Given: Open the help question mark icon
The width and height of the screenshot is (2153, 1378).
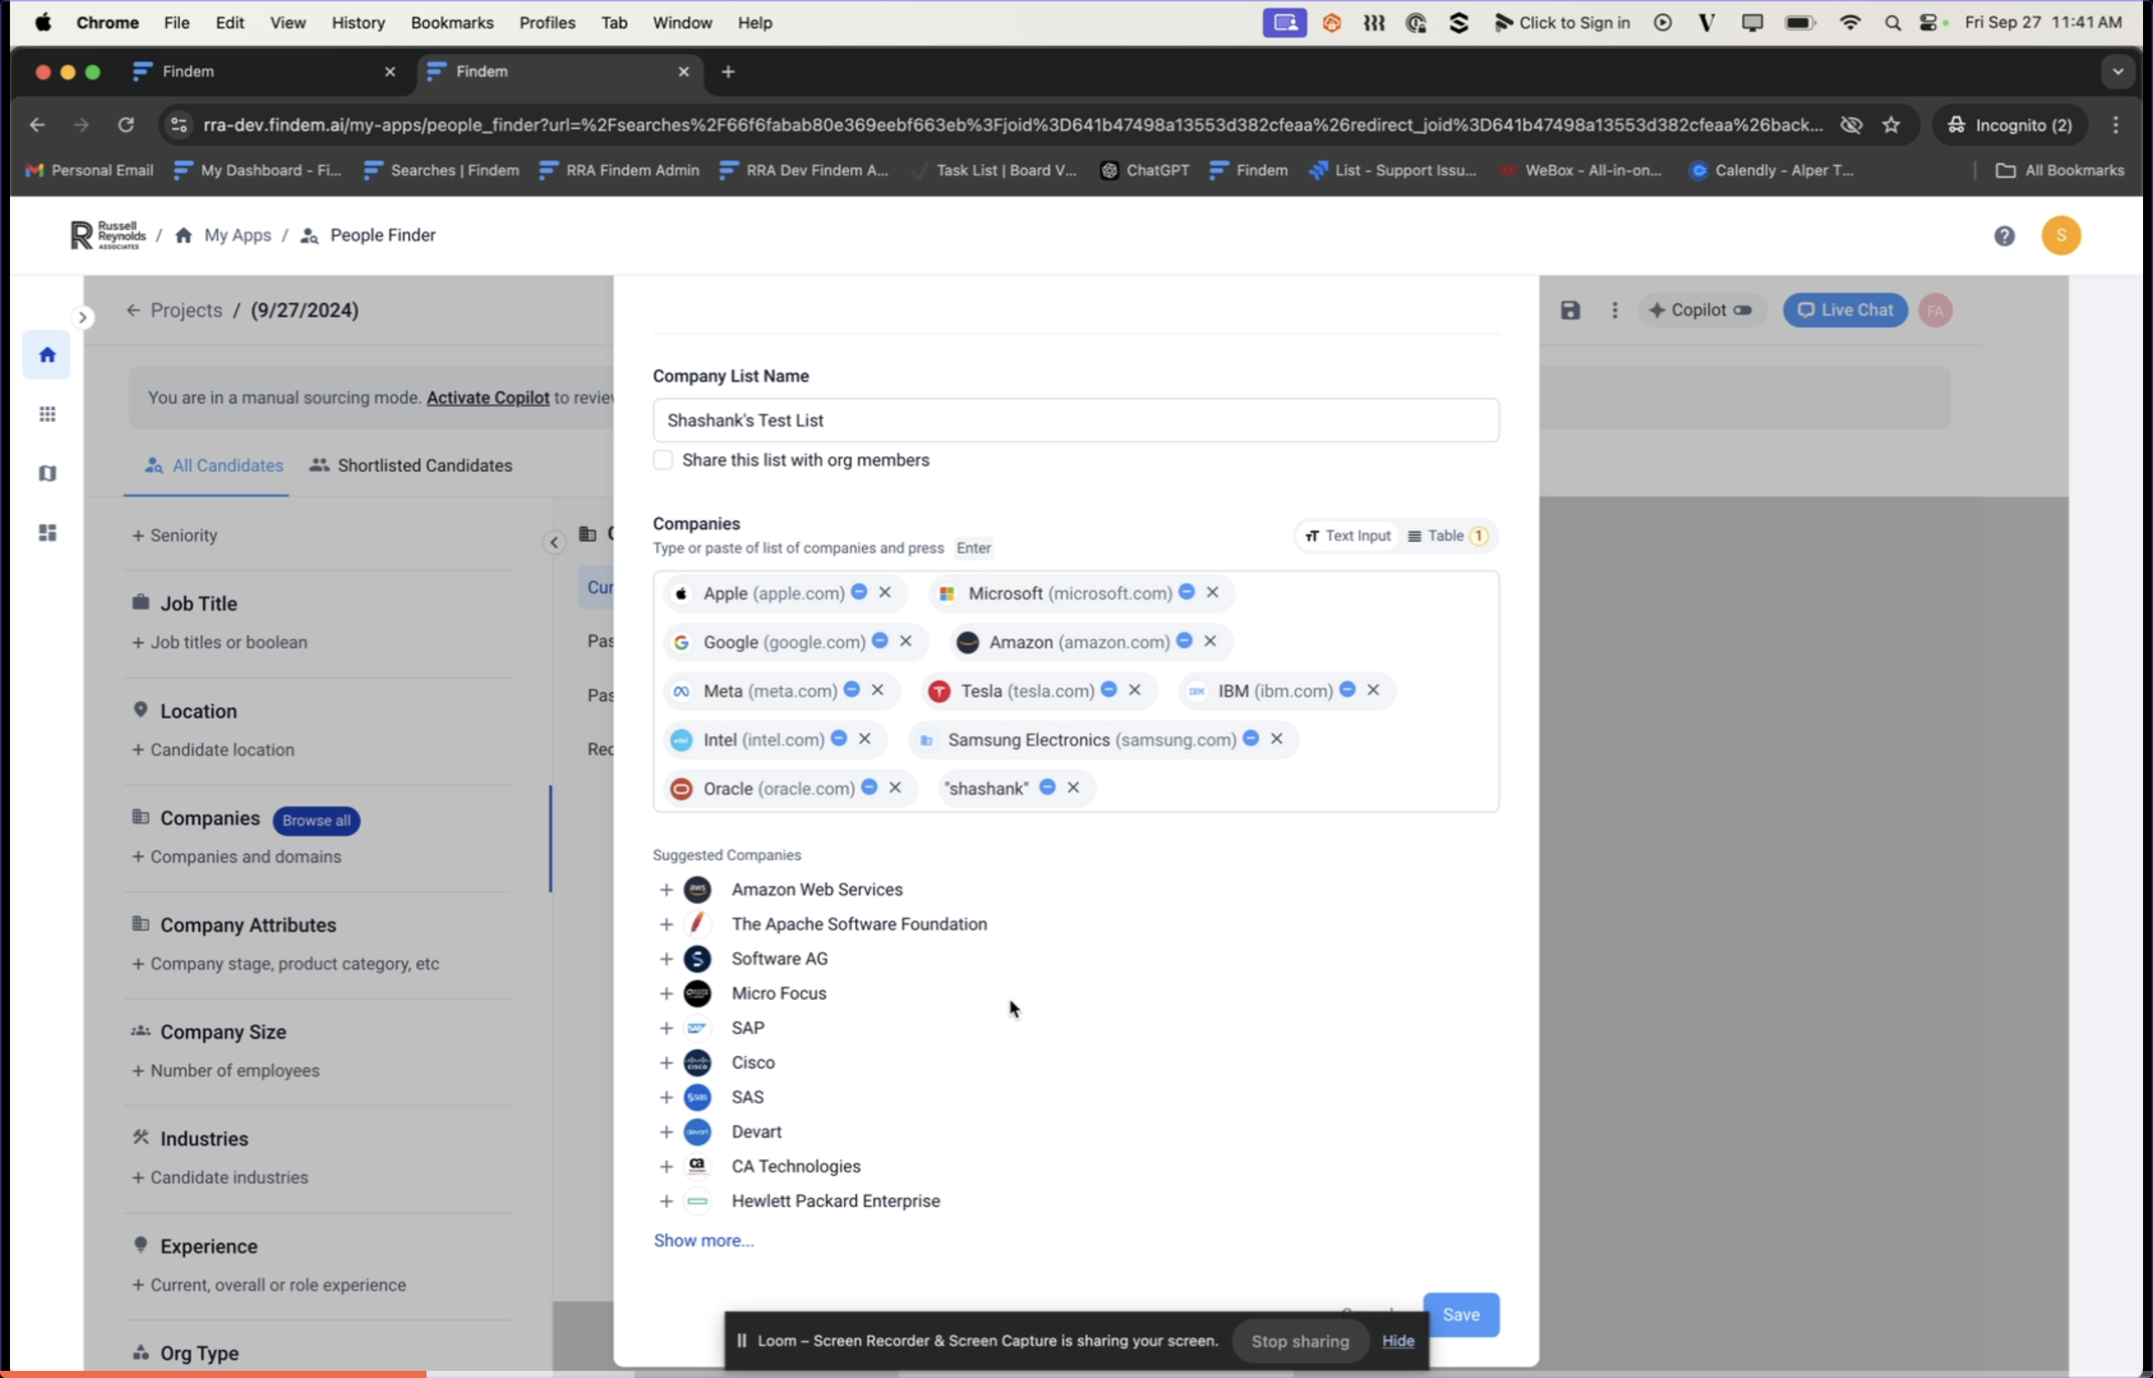Looking at the screenshot, I should [x=2003, y=236].
